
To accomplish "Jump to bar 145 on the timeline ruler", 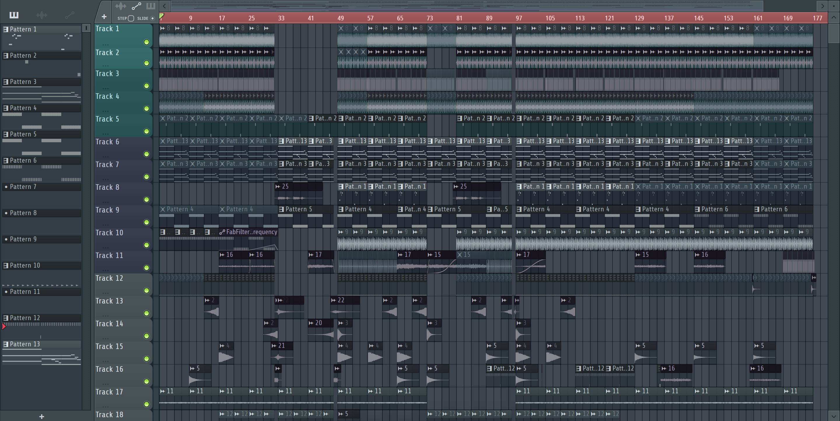I will [699, 18].
